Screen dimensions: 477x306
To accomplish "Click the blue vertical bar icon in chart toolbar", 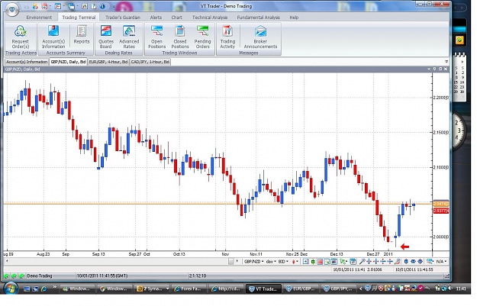I will click(x=406, y=262).
